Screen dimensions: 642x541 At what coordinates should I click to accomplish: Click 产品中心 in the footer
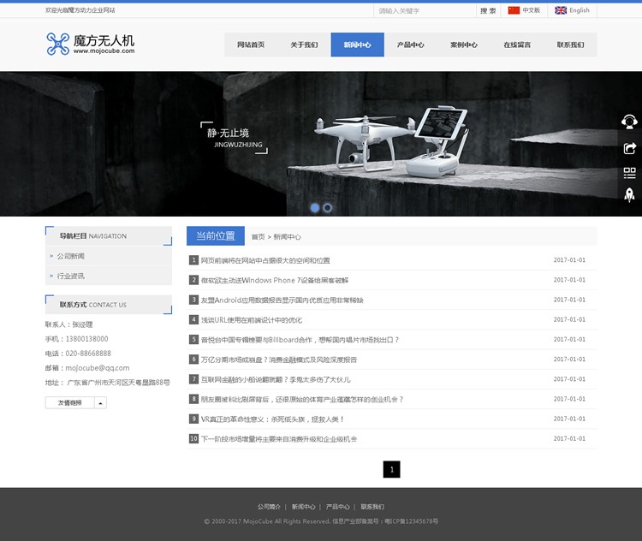(x=338, y=507)
